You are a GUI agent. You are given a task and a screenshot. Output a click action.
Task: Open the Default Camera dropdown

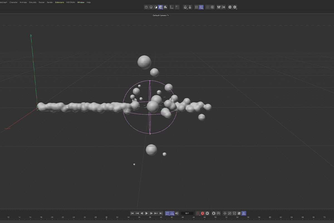click(x=161, y=16)
